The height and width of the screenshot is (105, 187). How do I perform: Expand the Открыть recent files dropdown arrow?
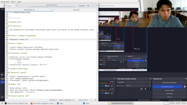coord(13,6)
